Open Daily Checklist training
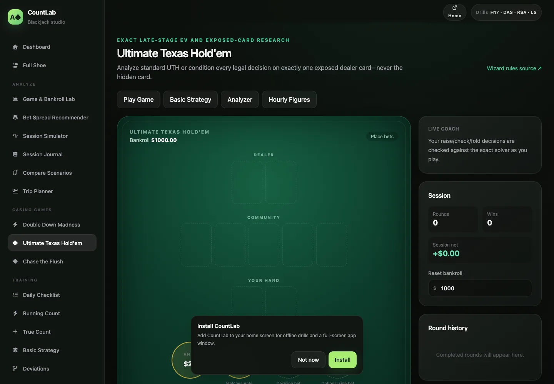 tap(52, 295)
